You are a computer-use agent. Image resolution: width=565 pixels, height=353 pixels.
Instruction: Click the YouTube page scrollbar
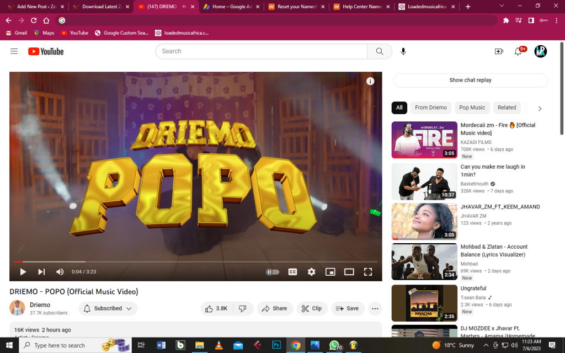[x=562, y=89]
